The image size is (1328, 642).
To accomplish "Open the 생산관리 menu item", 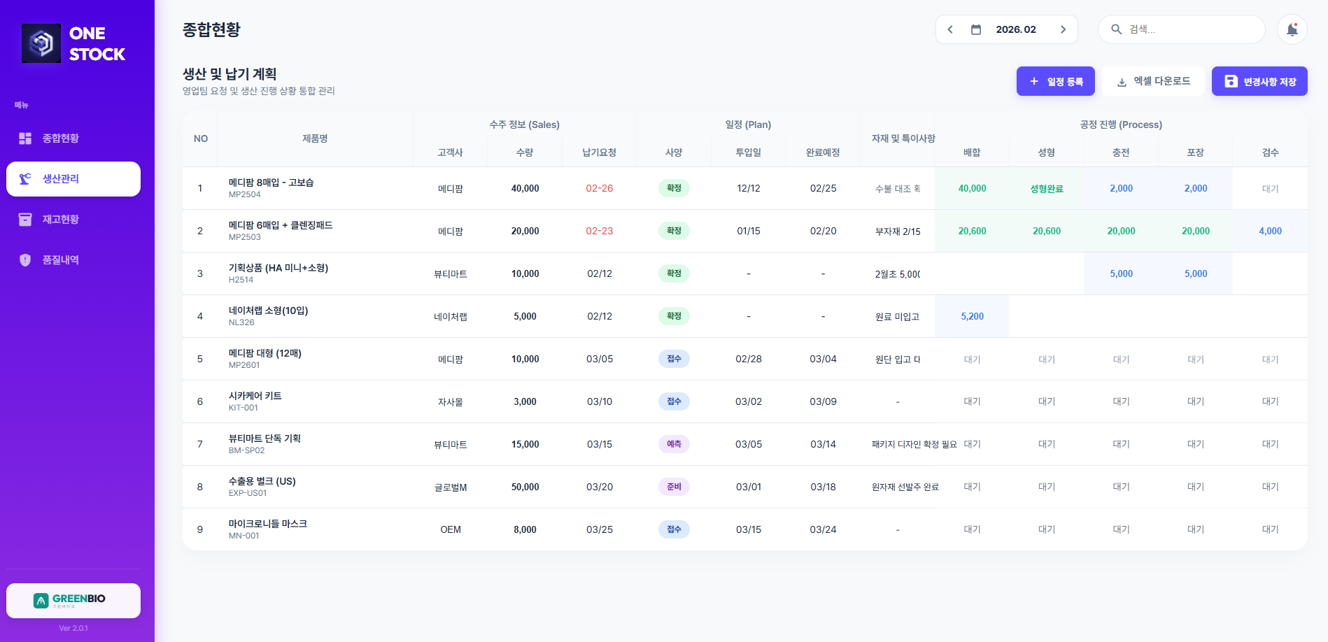I will tap(73, 179).
